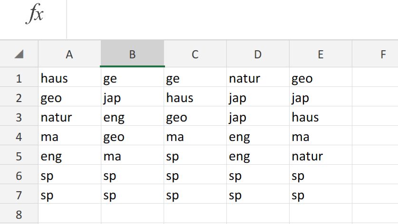Click the select-all triangle corner

click(19, 54)
